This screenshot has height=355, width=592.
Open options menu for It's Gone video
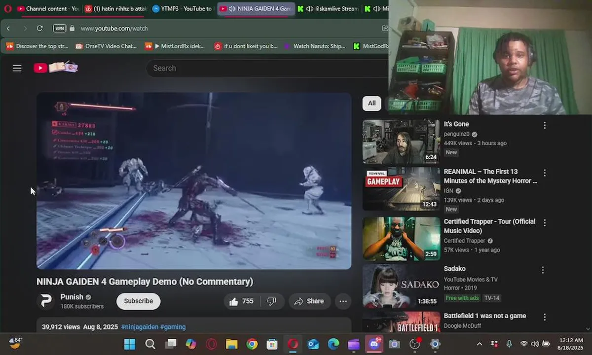click(x=545, y=125)
